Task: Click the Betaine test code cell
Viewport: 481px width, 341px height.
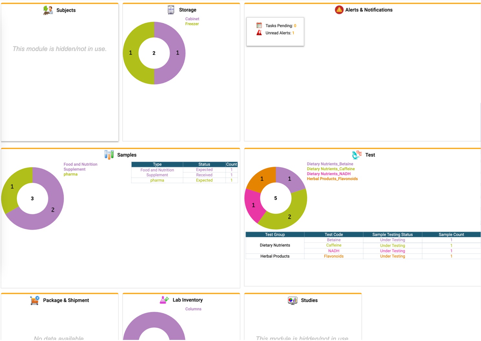Action: click(334, 240)
